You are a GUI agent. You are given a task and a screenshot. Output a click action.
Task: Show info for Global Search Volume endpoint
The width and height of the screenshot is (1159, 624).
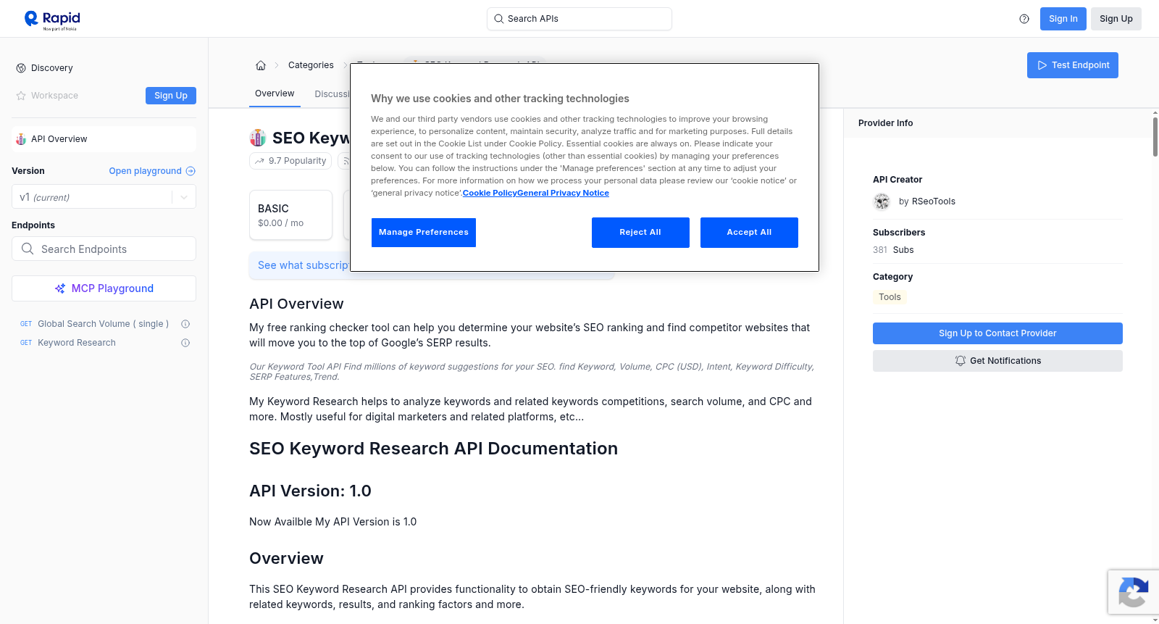tap(185, 324)
